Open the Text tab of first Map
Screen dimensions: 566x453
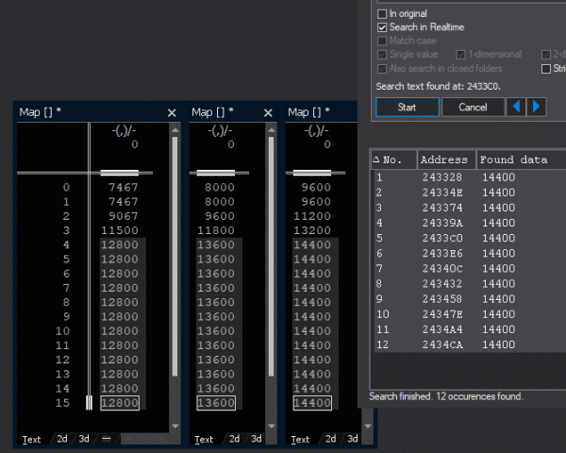pos(32,439)
